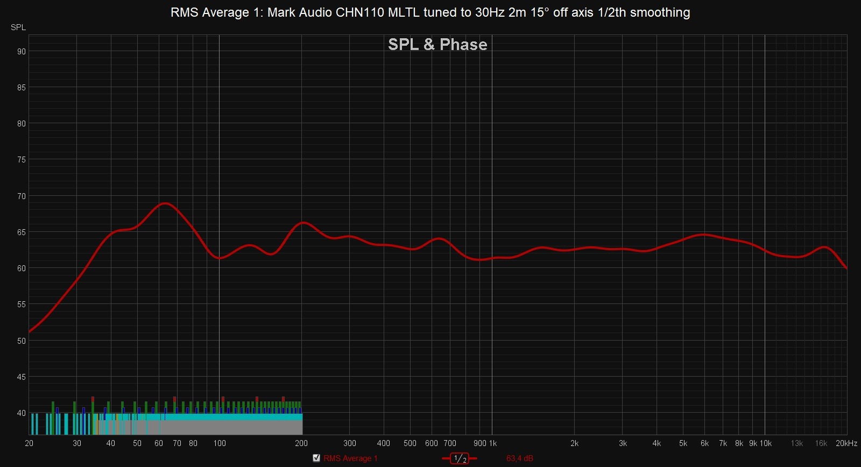Image resolution: width=861 pixels, height=467 pixels.
Task: Click the 500 Hz frequency axis label
Action: (x=410, y=443)
